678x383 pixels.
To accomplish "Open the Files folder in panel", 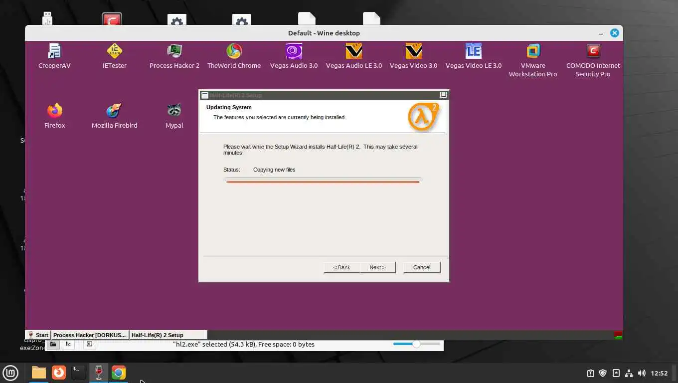I will pos(38,373).
